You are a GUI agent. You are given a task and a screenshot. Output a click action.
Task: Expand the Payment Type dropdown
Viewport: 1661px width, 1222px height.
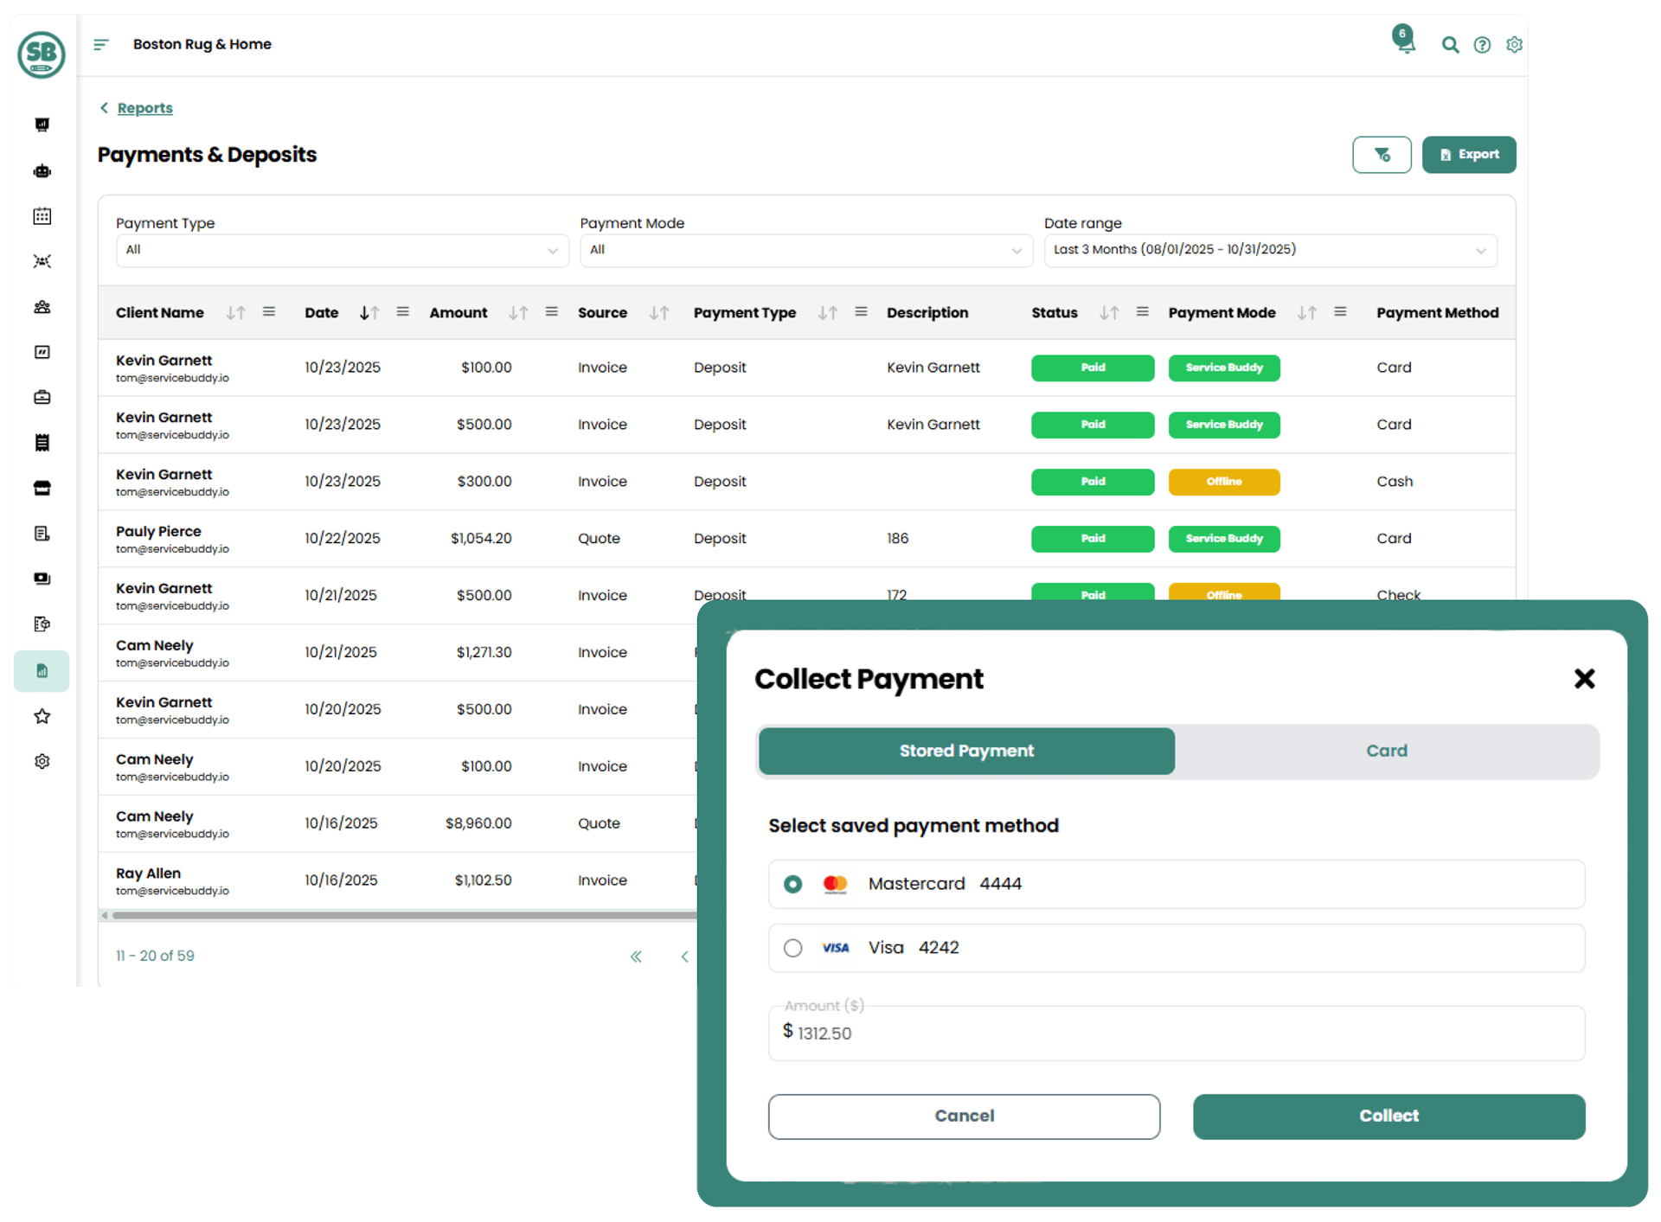tap(342, 250)
